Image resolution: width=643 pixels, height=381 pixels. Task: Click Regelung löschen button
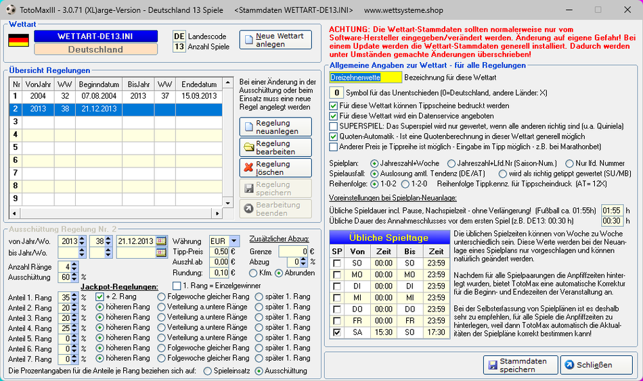pos(275,168)
